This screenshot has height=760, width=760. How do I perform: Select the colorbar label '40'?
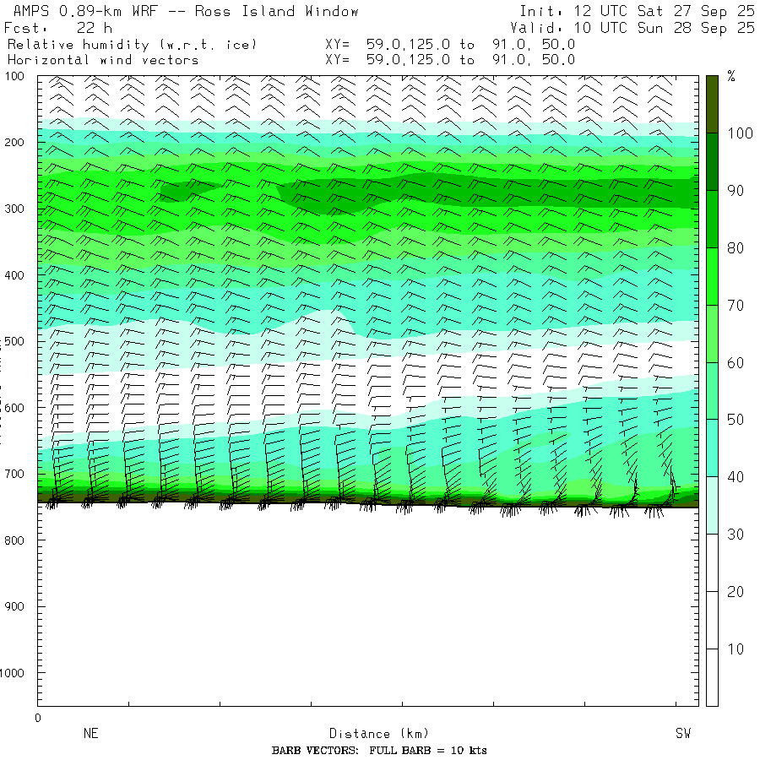coord(736,477)
